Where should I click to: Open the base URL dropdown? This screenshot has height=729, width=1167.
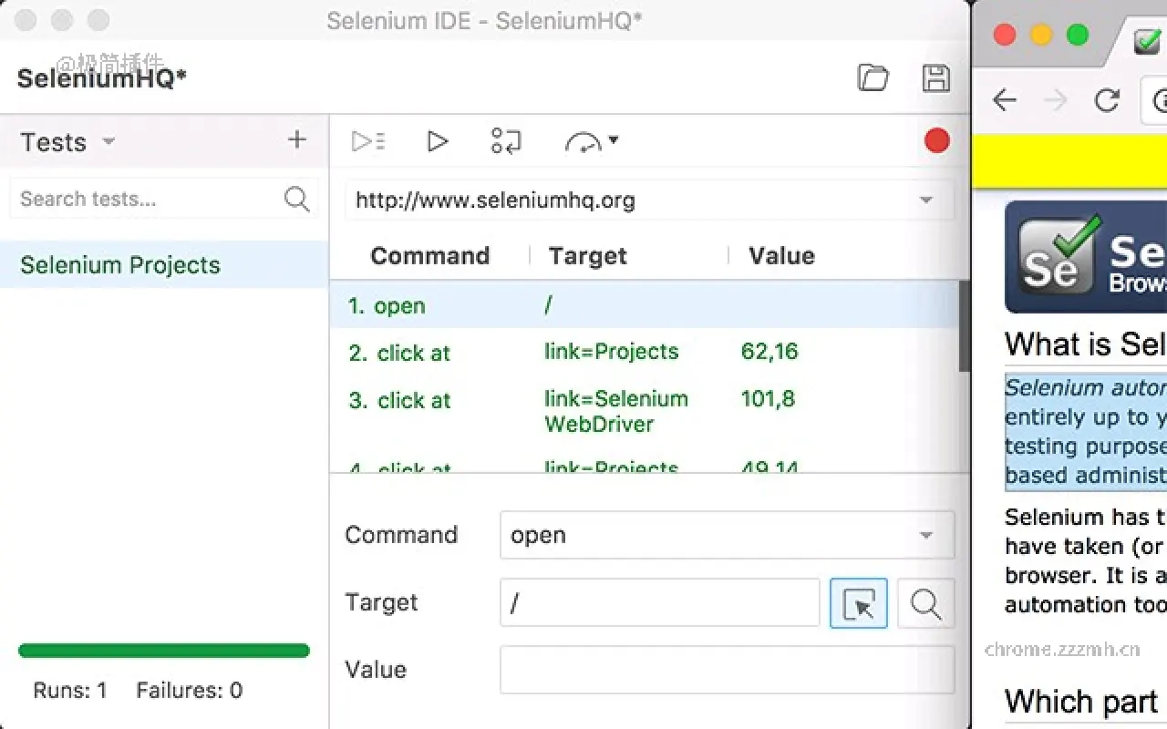[x=926, y=200]
